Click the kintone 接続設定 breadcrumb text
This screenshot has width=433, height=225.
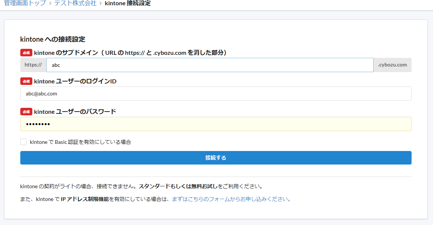127,3
